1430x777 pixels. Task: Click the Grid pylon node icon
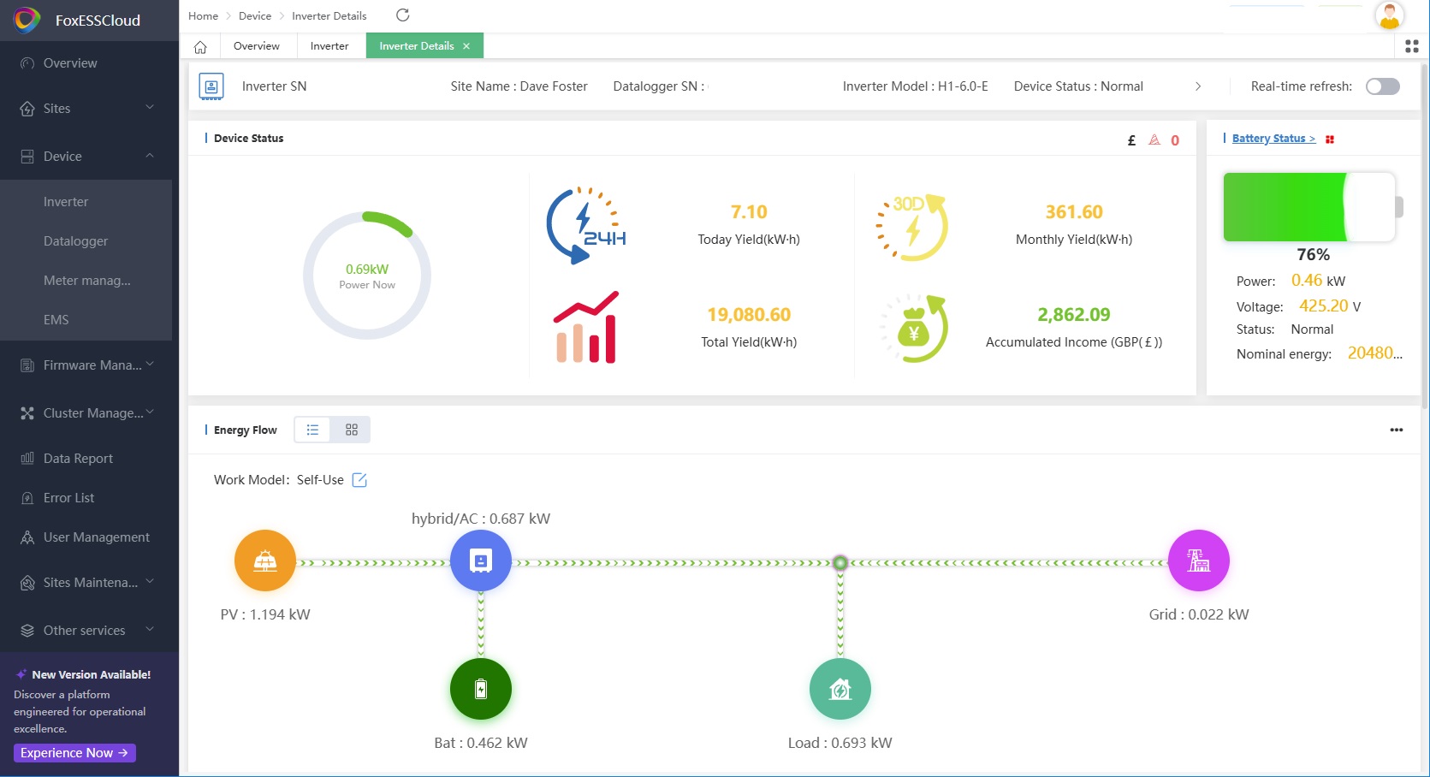coord(1198,561)
